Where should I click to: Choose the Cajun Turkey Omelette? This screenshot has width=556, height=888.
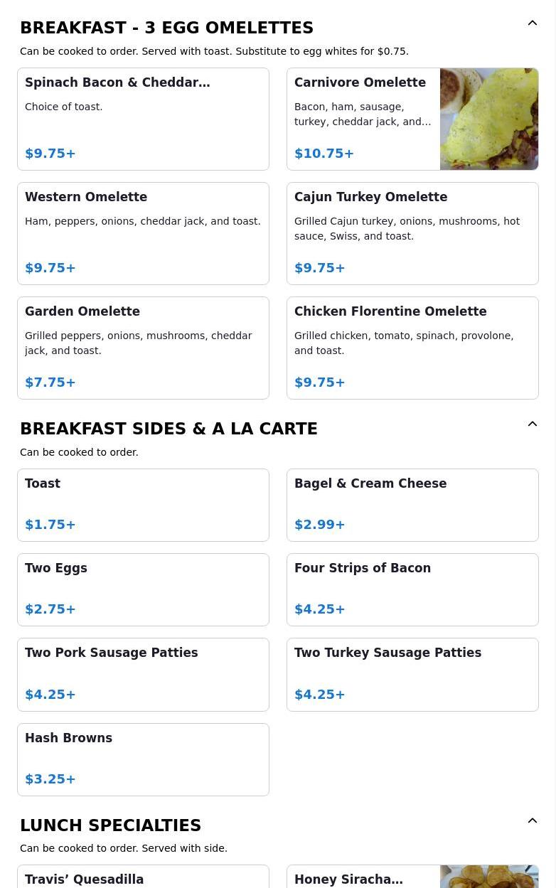[412, 233]
